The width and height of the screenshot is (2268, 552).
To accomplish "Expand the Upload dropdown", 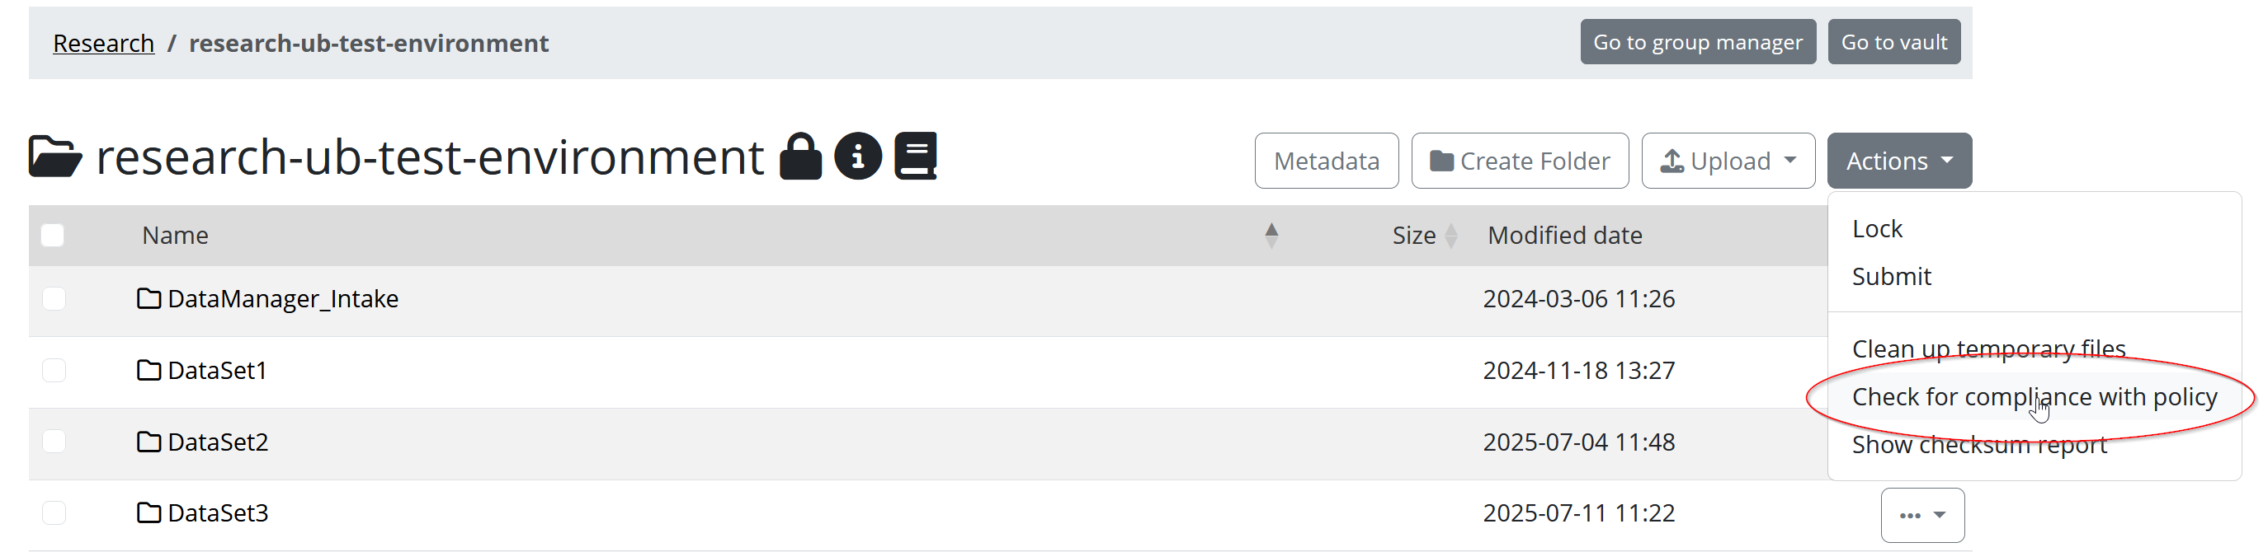I will [1728, 161].
